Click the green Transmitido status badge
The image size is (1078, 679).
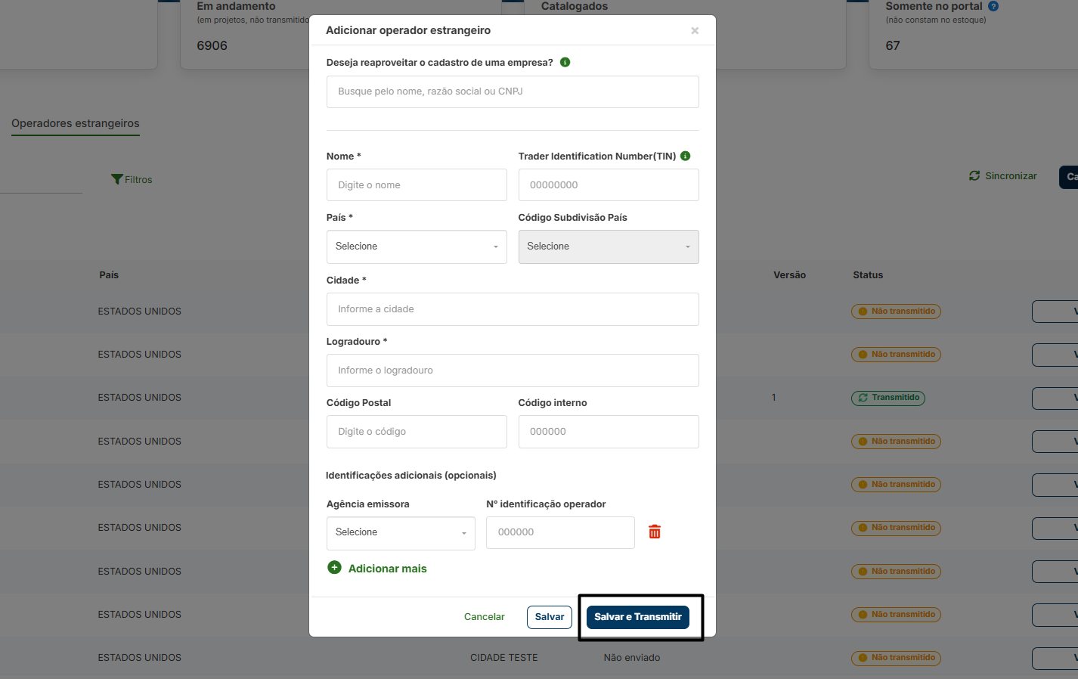888,398
